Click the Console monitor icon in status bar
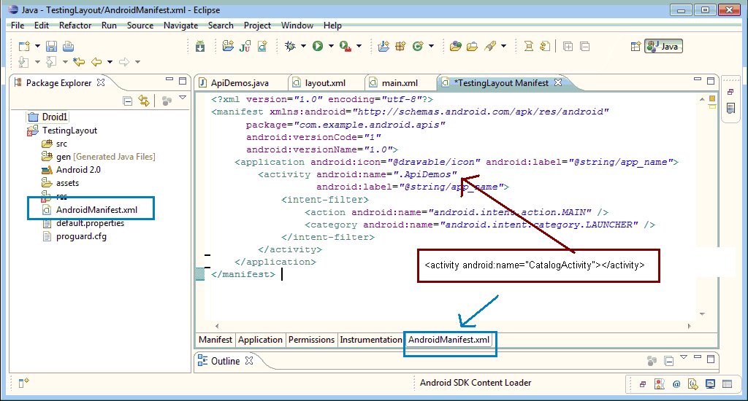 710,384
